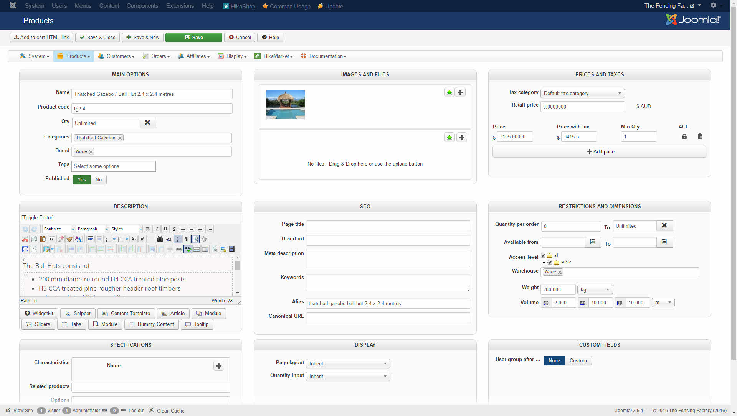Open the Tax category dropdown

[x=582, y=94]
